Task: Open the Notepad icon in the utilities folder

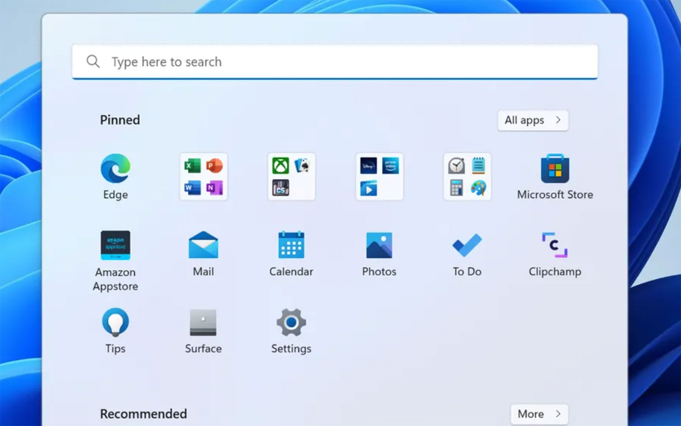Action: (x=478, y=165)
